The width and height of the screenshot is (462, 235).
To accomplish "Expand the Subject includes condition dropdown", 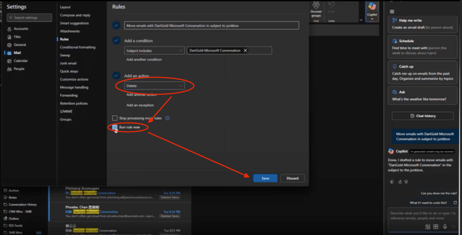I will [x=153, y=51].
